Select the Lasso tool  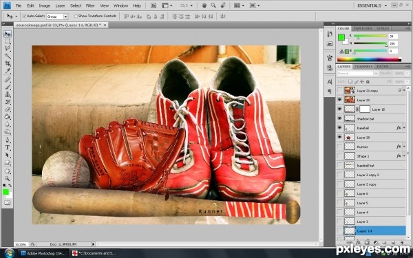(x=8, y=48)
